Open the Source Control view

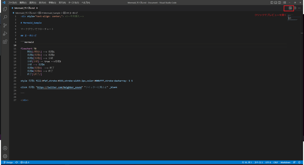(x=5, y=25)
